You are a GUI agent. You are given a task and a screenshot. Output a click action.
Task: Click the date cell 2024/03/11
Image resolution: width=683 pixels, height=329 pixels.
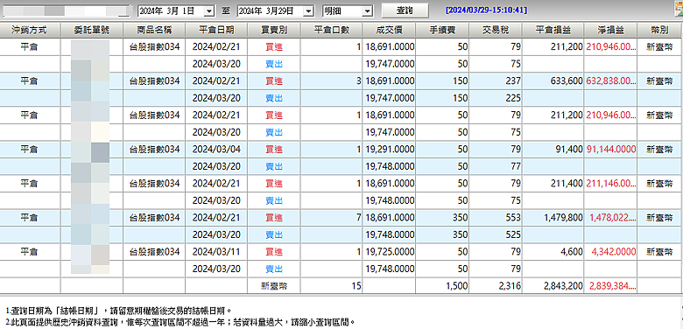click(x=216, y=251)
